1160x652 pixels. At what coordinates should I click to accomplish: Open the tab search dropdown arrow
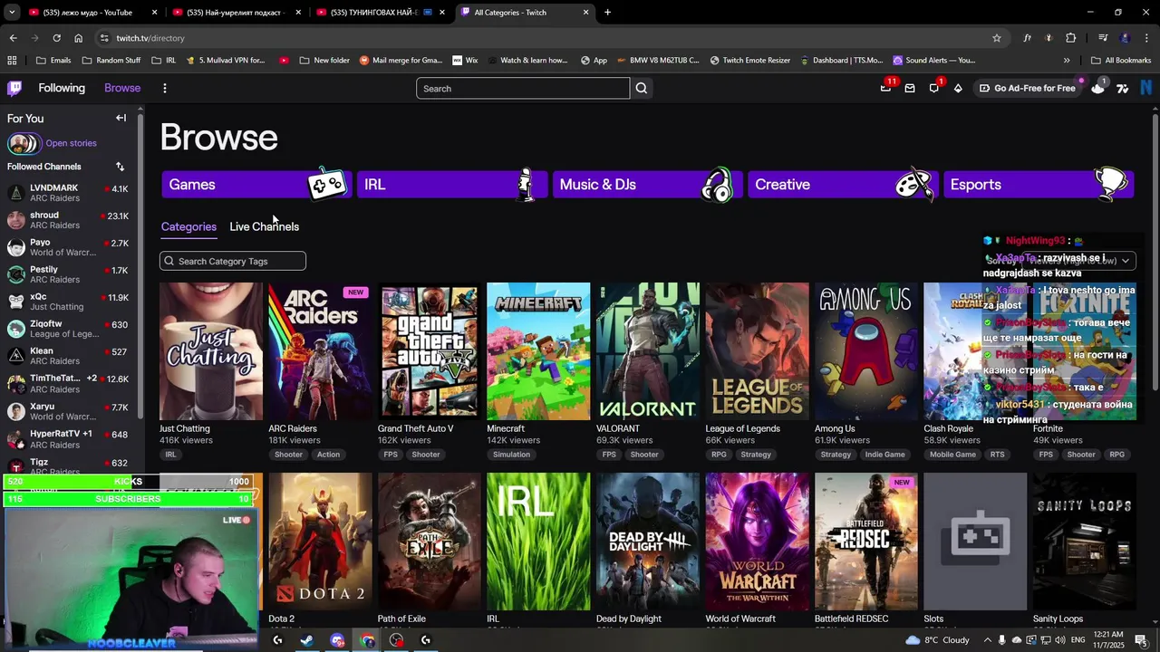[x=12, y=13]
